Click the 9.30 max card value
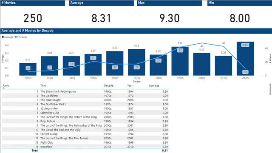272x153 pixels. 170,18
